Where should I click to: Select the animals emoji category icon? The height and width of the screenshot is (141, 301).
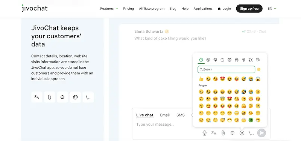pyautogui.click(x=215, y=60)
